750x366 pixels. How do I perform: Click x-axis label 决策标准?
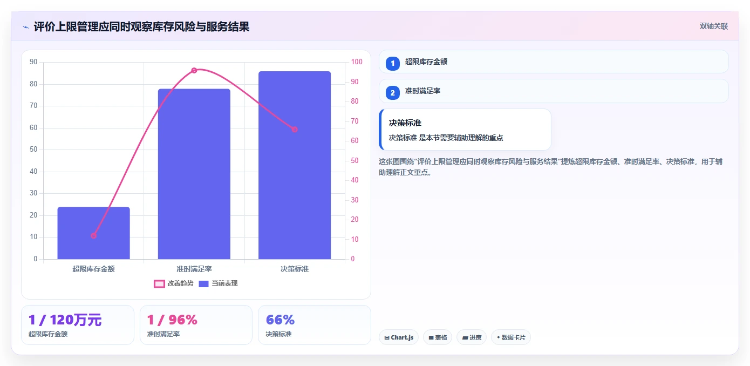pos(295,268)
